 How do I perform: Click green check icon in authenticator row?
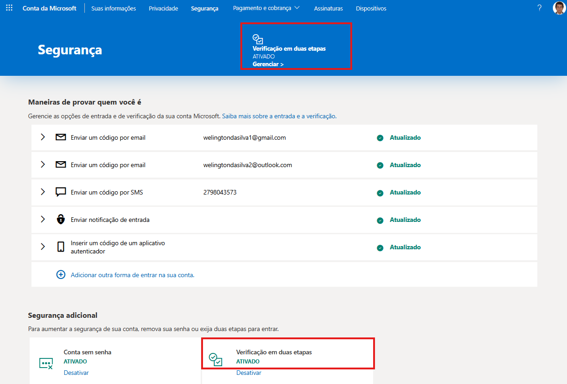click(380, 247)
